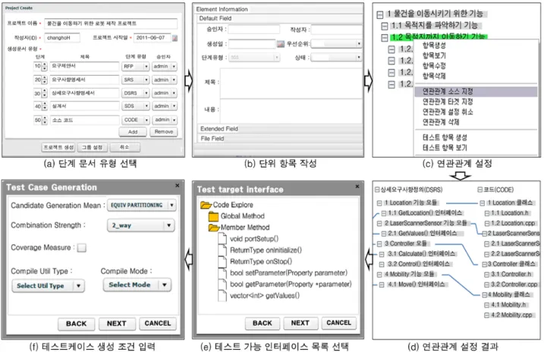The height and width of the screenshot is (352, 544).
Task: Open SDS stage type dropdown
Action: [135, 106]
